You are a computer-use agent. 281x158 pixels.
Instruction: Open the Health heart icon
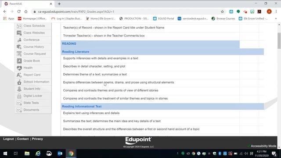click(19, 68)
